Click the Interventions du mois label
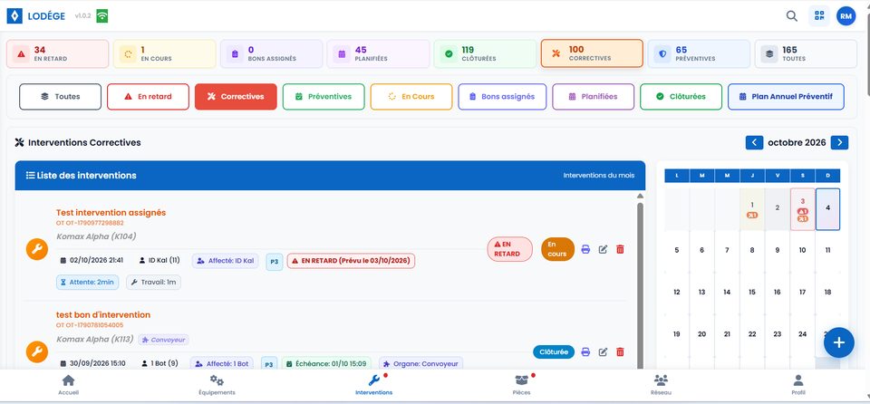Viewport: 870px width, 404px height. [x=599, y=176]
